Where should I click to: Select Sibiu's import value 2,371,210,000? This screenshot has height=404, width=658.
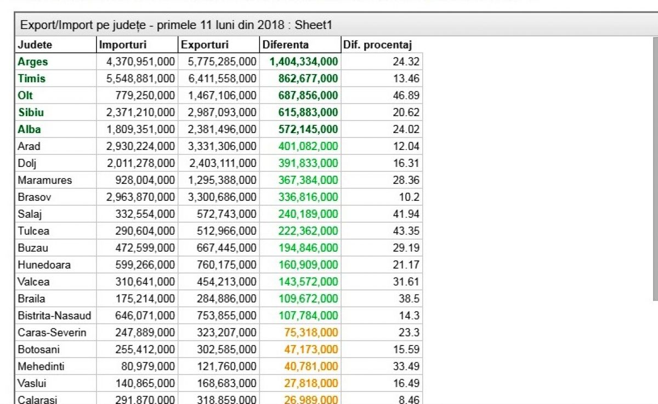coord(137,113)
